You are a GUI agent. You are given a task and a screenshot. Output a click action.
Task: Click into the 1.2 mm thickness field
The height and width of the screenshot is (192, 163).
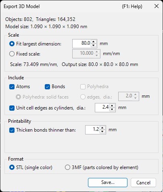tap(93, 130)
